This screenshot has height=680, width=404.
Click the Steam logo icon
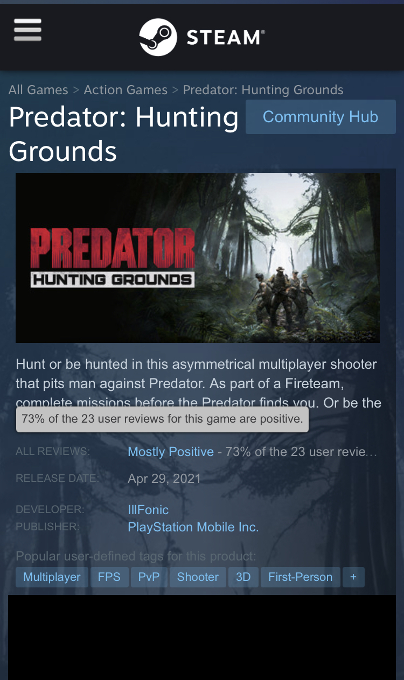tap(158, 37)
